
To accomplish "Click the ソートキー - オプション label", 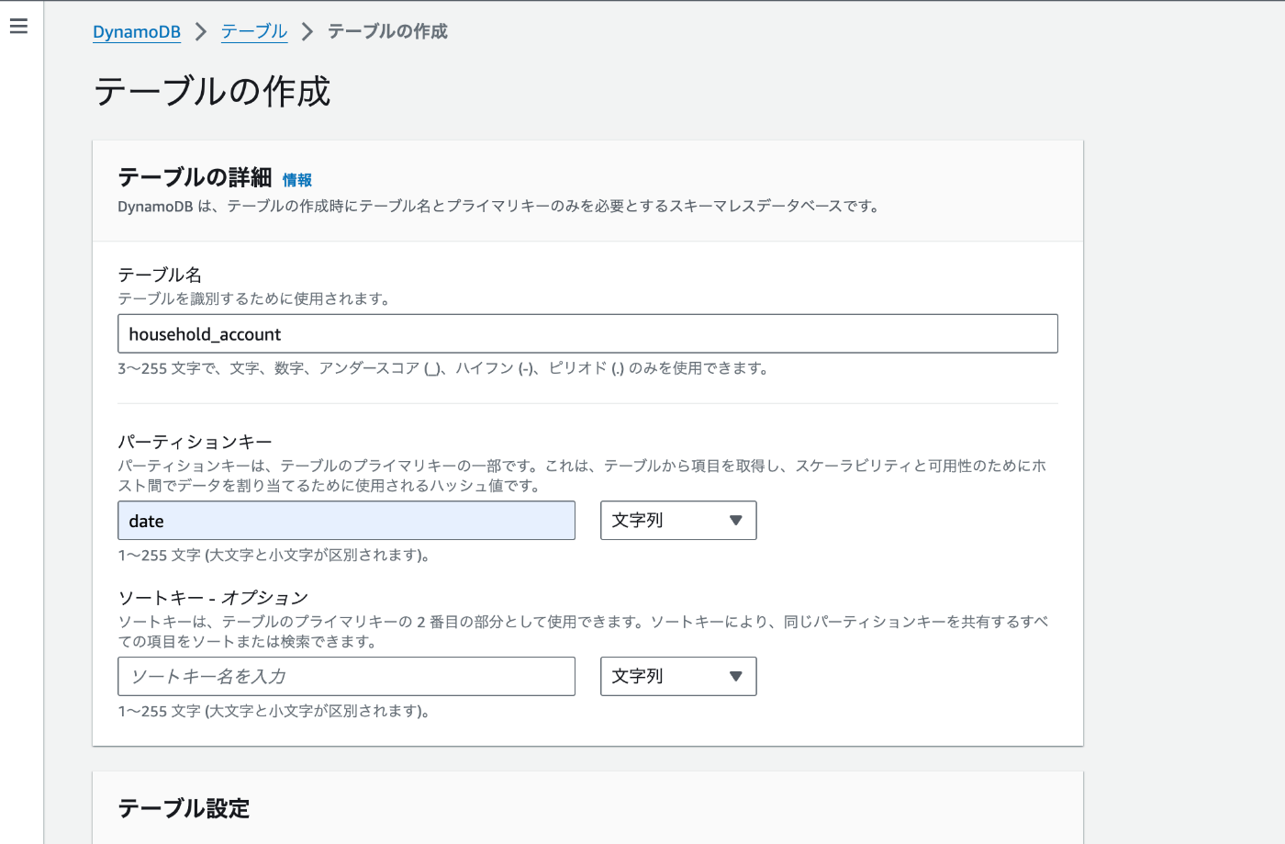I will coord(213,598).
